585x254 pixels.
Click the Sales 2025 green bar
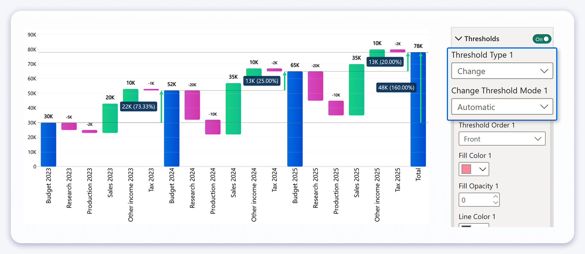356,89
